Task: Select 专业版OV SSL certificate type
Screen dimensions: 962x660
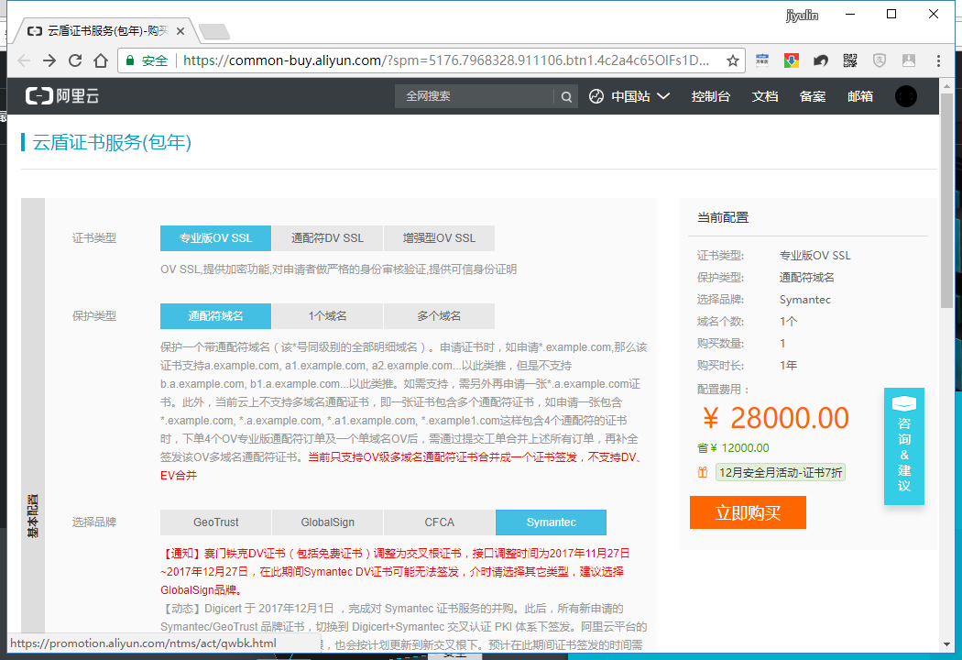Action: pyautogui.click(x=215, y=238)
